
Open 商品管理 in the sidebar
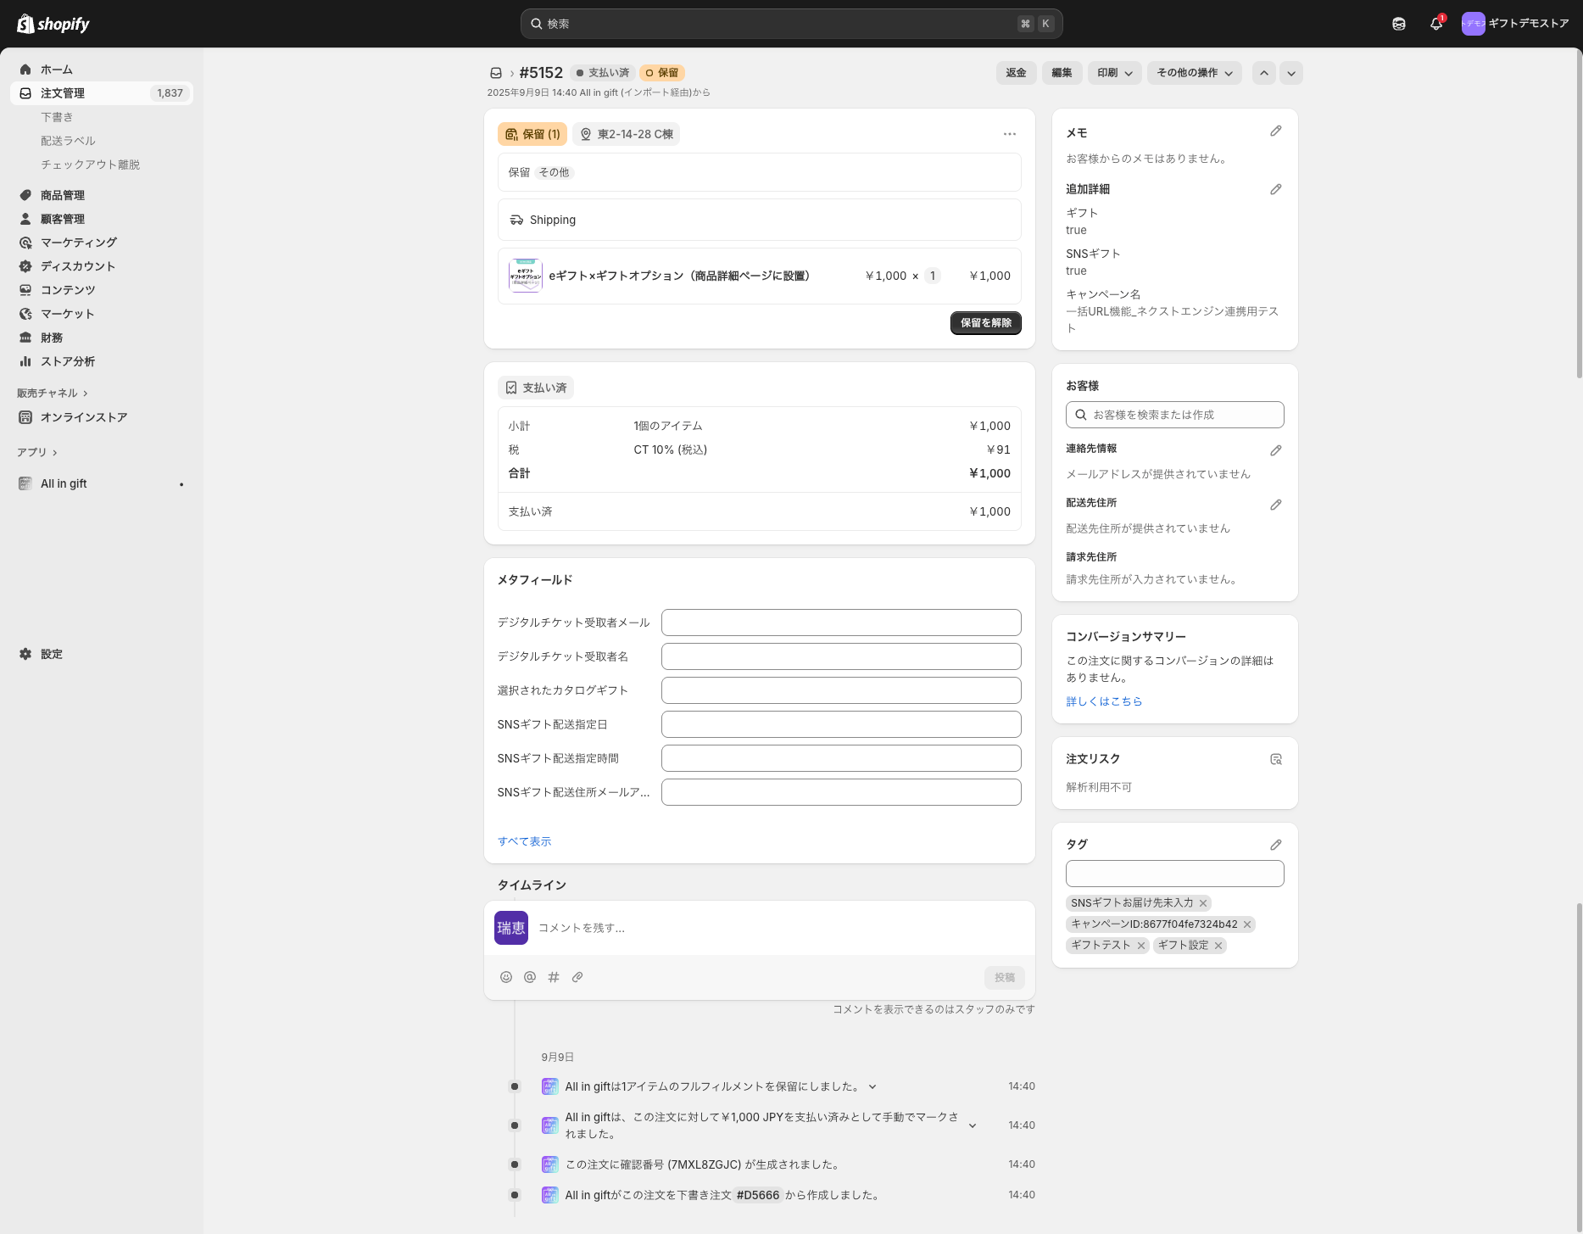pyautogui.click(x=63, y=195)
